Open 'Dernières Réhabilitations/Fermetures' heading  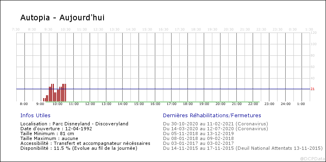212,116
